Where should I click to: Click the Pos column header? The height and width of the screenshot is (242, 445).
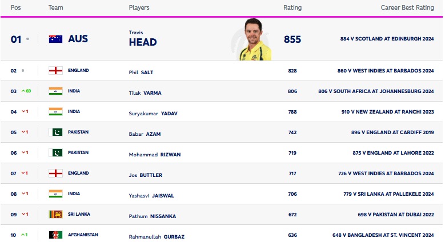(x=16, y=8)
